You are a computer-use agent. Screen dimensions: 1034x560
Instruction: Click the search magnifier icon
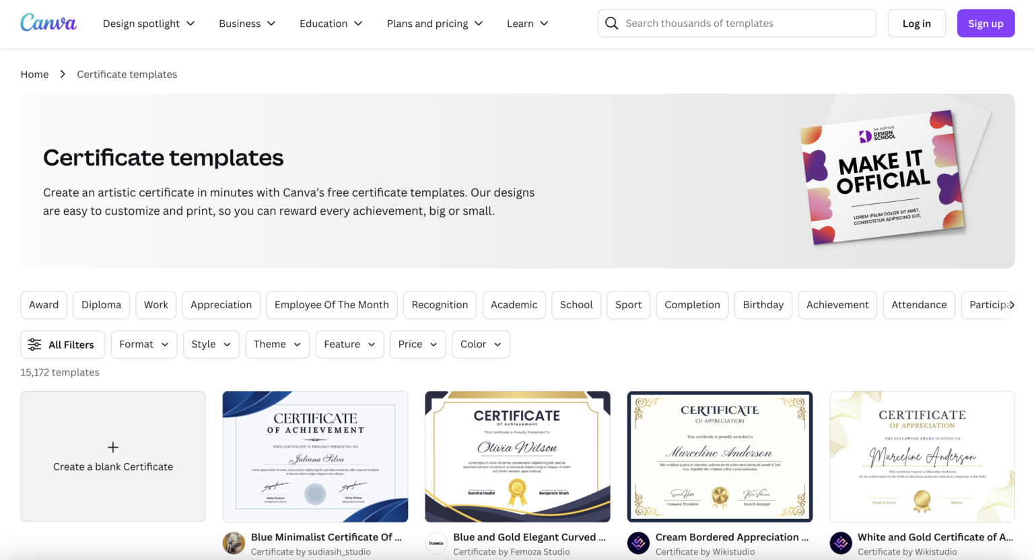pyautogui.click(x=611, y=23)
